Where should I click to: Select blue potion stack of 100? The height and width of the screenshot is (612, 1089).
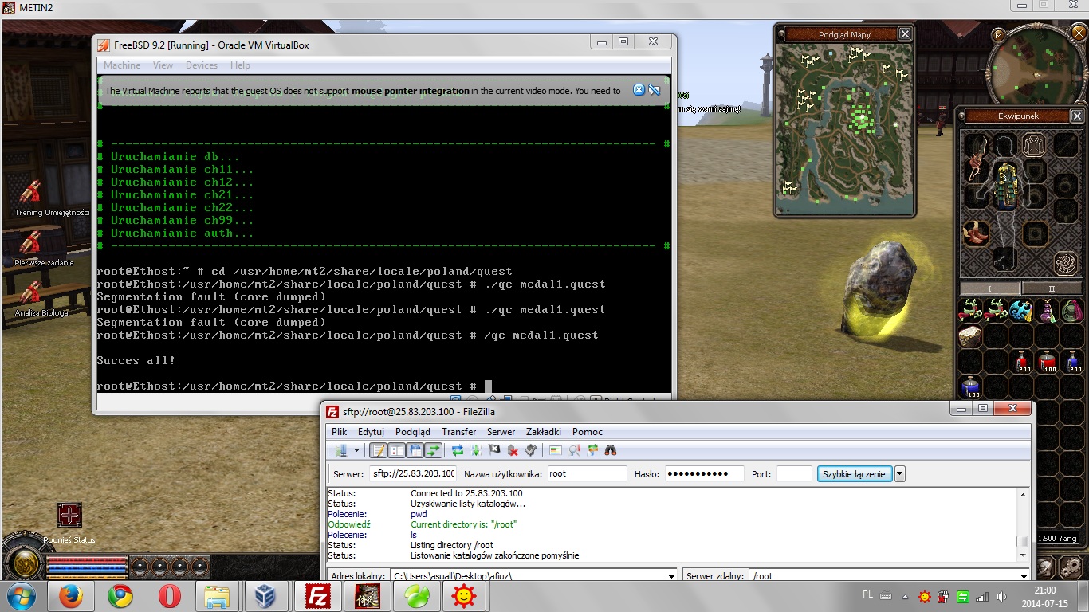970,388
